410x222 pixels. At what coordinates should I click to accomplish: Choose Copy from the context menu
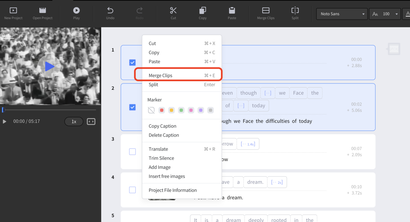182,52
